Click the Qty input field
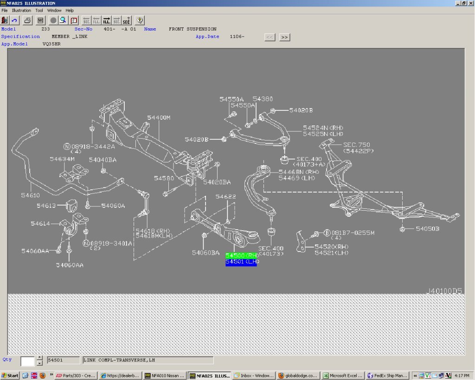475x380 pixels. 27,361
